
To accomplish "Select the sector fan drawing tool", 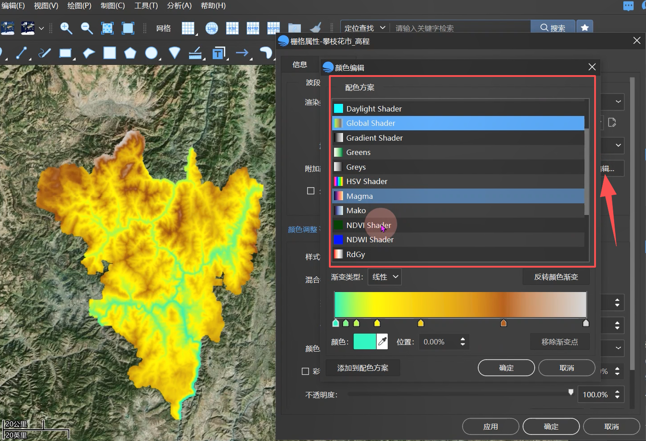I will coord(175,53).
